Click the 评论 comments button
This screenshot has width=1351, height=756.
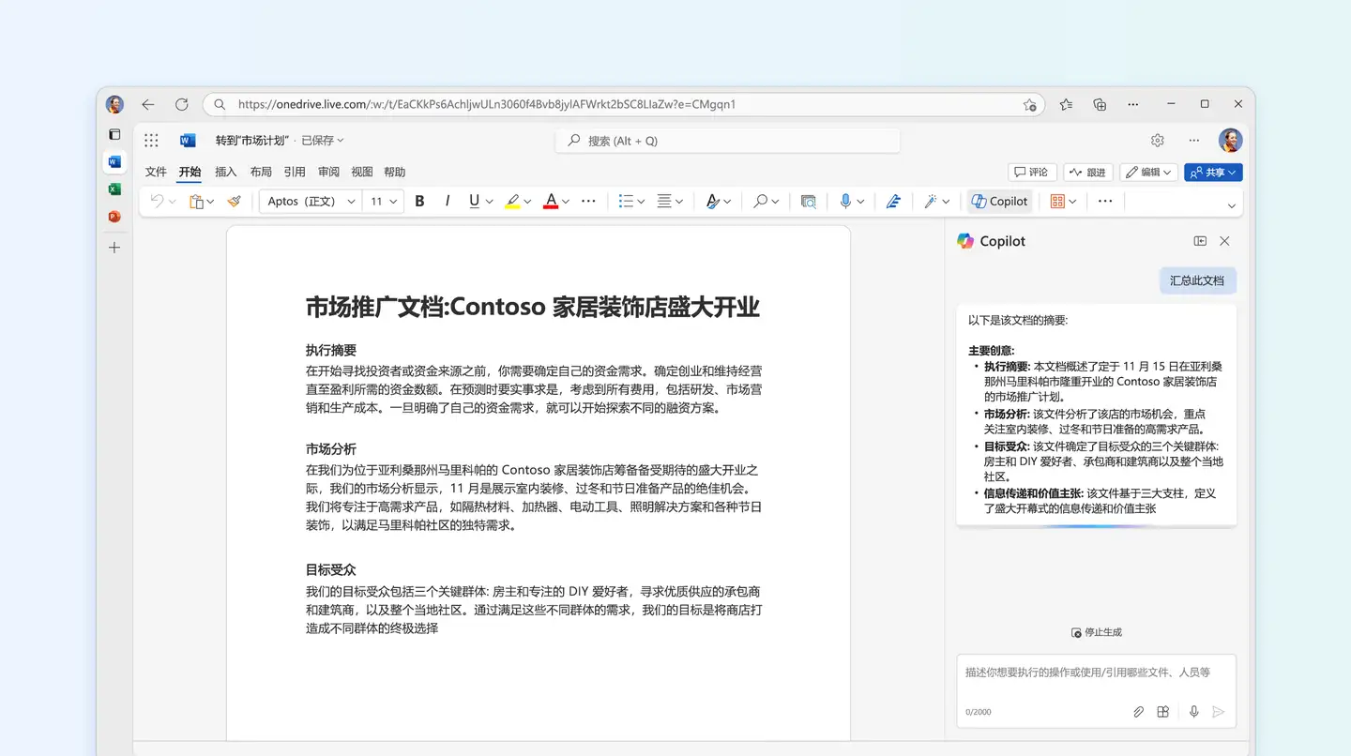[1032, 173]
